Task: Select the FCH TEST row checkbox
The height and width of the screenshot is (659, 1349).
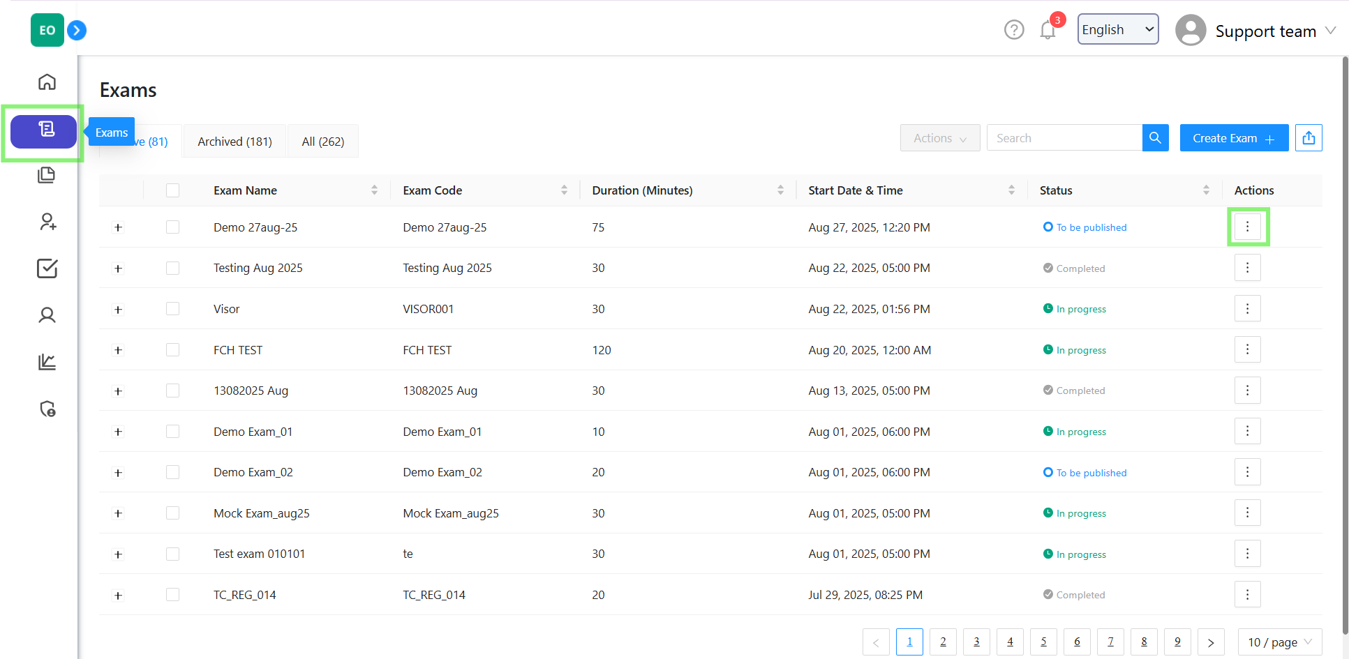Action: coord(173,350)
